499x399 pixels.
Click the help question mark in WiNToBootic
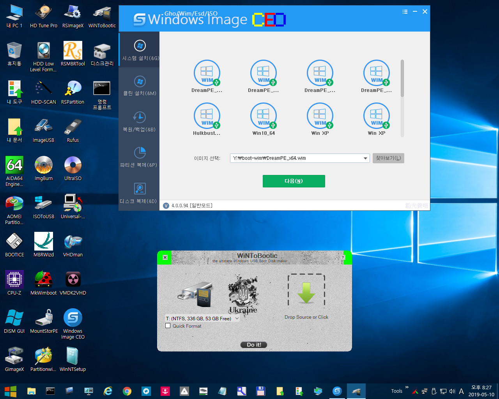[x=343, y=257]
